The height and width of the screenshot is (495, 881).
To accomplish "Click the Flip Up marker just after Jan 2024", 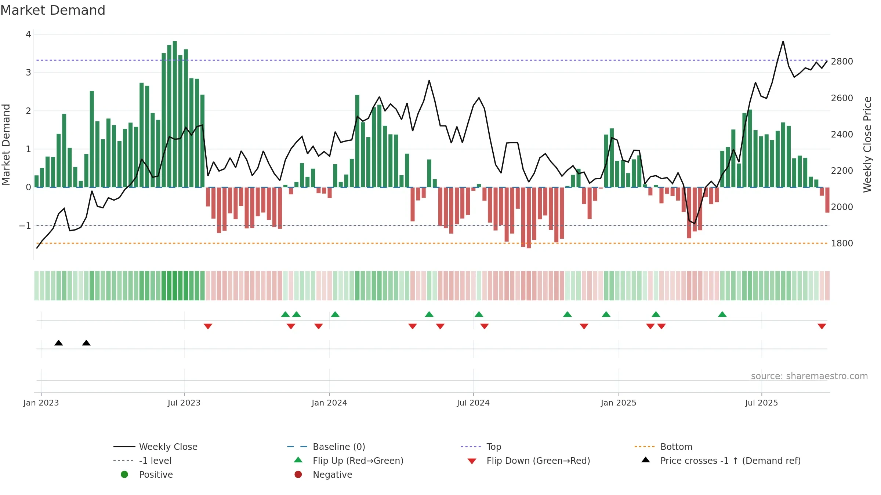I will pos(335,314).
